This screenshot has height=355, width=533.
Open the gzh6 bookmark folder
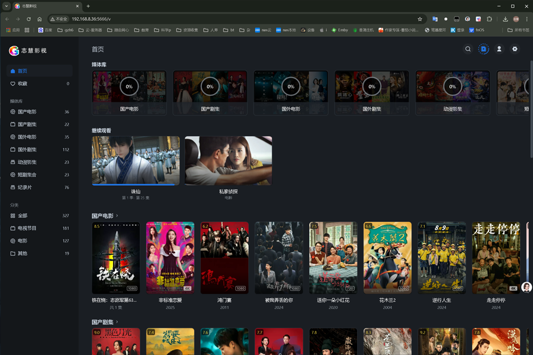click(x=65, y=30)
